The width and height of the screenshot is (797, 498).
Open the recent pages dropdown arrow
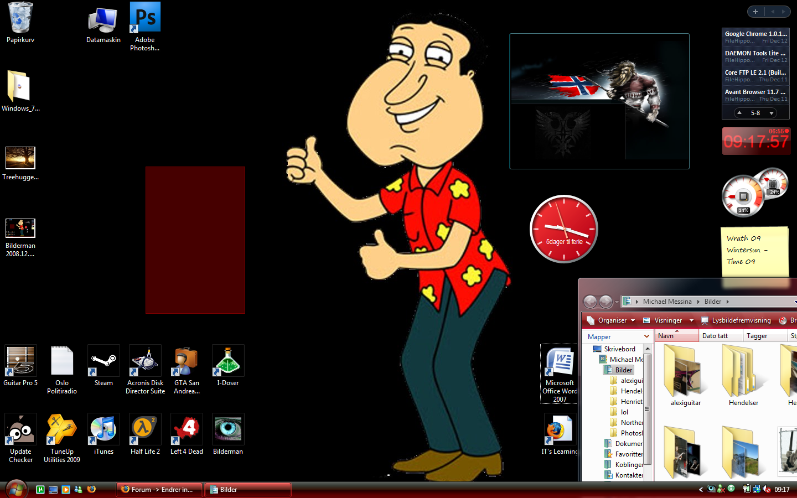(617, 302)
